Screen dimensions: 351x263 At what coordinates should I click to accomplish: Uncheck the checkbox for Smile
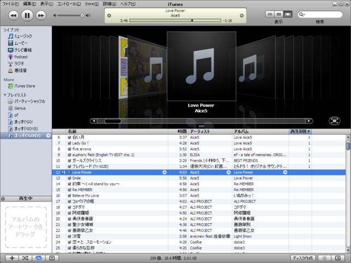69,178
